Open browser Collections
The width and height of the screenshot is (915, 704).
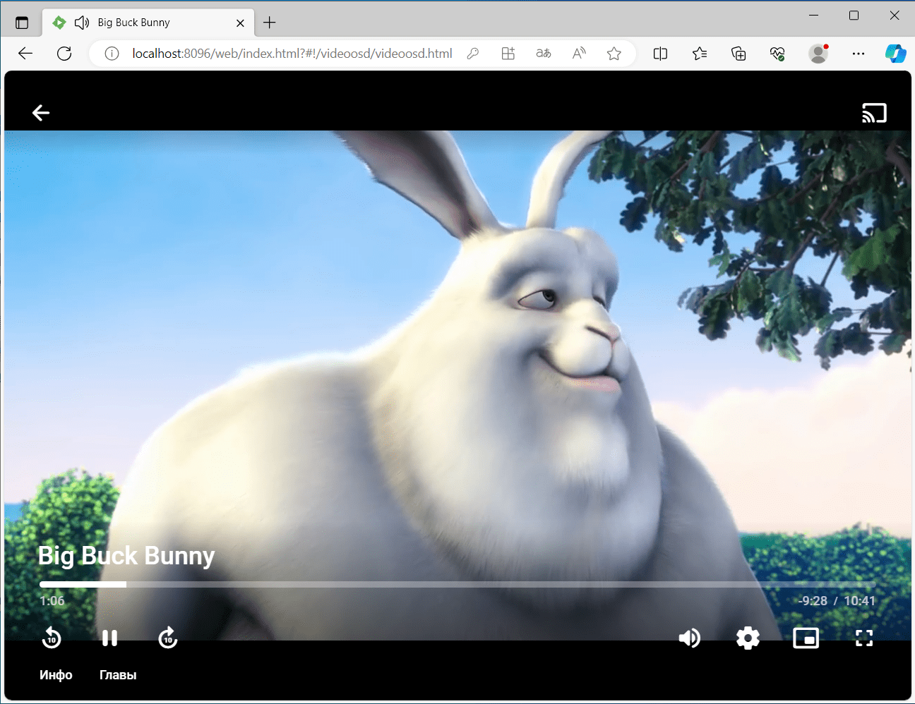[738, 54]
